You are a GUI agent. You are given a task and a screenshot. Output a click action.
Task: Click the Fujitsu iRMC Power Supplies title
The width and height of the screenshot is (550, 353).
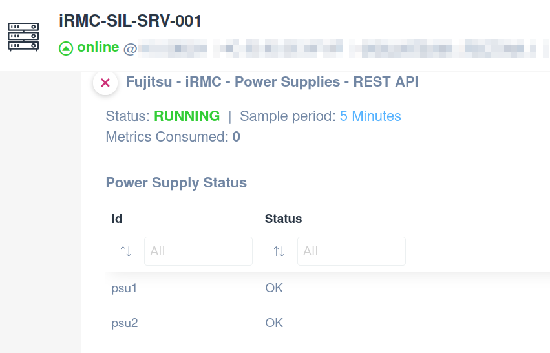[x=272, y=82]
